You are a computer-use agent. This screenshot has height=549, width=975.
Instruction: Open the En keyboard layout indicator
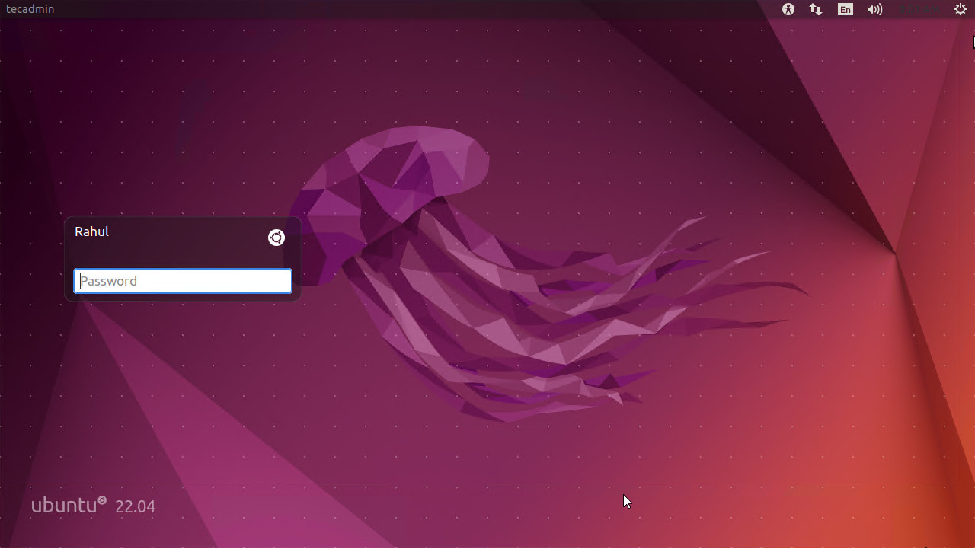[x=846, y=9]
